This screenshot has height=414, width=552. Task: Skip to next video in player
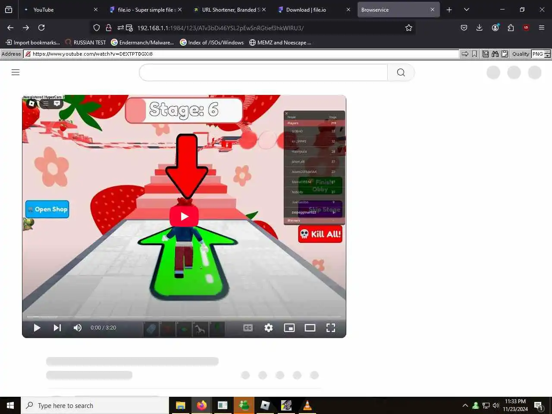click(x=57, y=328)
